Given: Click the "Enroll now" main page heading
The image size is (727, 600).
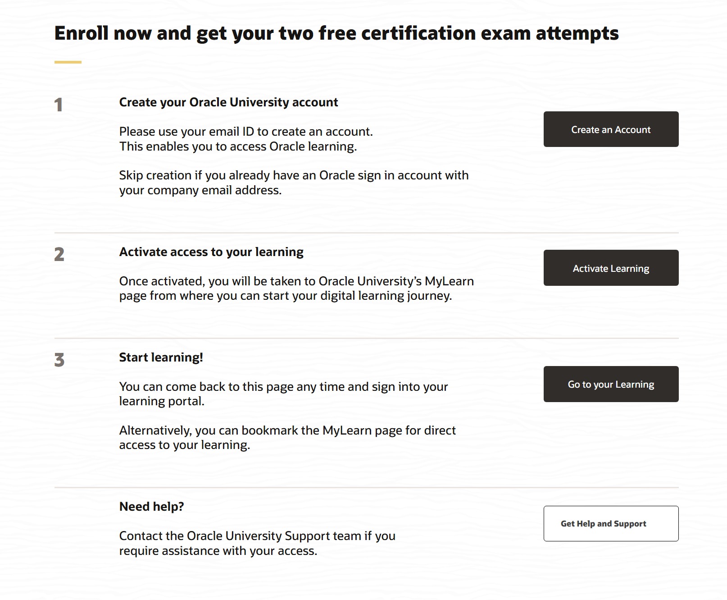Looking at the screenshot, I should (336, 33).
